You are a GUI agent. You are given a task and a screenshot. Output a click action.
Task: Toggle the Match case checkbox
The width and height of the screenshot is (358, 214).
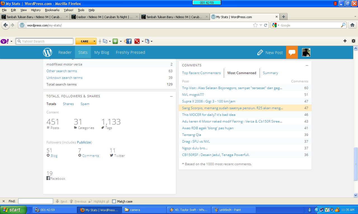[114, 201]
